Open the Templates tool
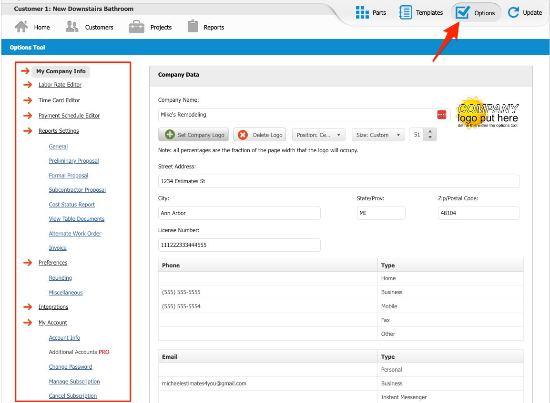 [421, 12]
